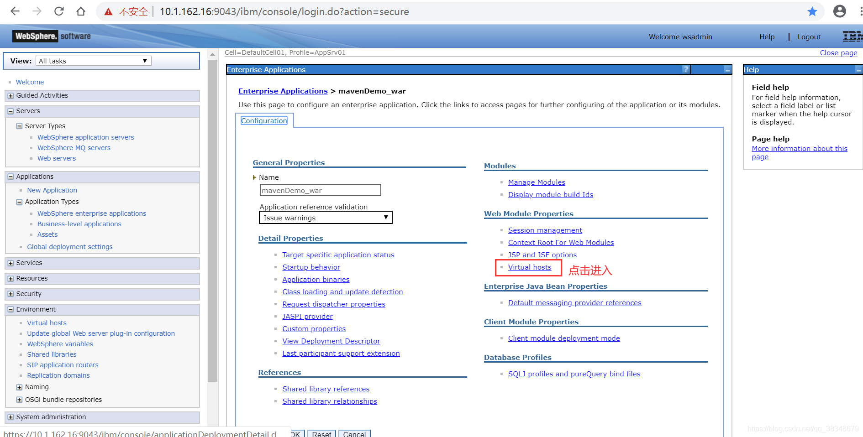Open the browser profile account icon
Screen dimensions: 863x437
click(x=839, y=11)
